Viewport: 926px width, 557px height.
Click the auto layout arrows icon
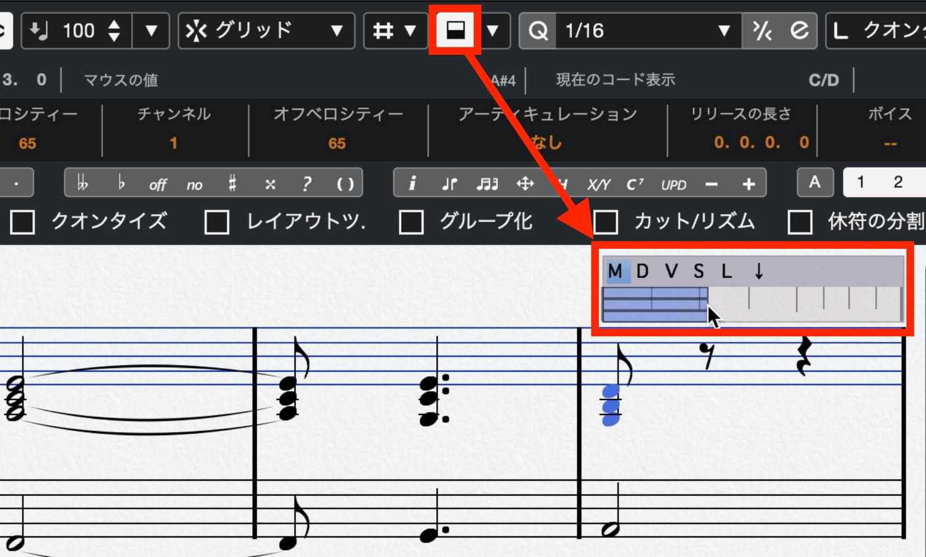click(x=524, y=184)
